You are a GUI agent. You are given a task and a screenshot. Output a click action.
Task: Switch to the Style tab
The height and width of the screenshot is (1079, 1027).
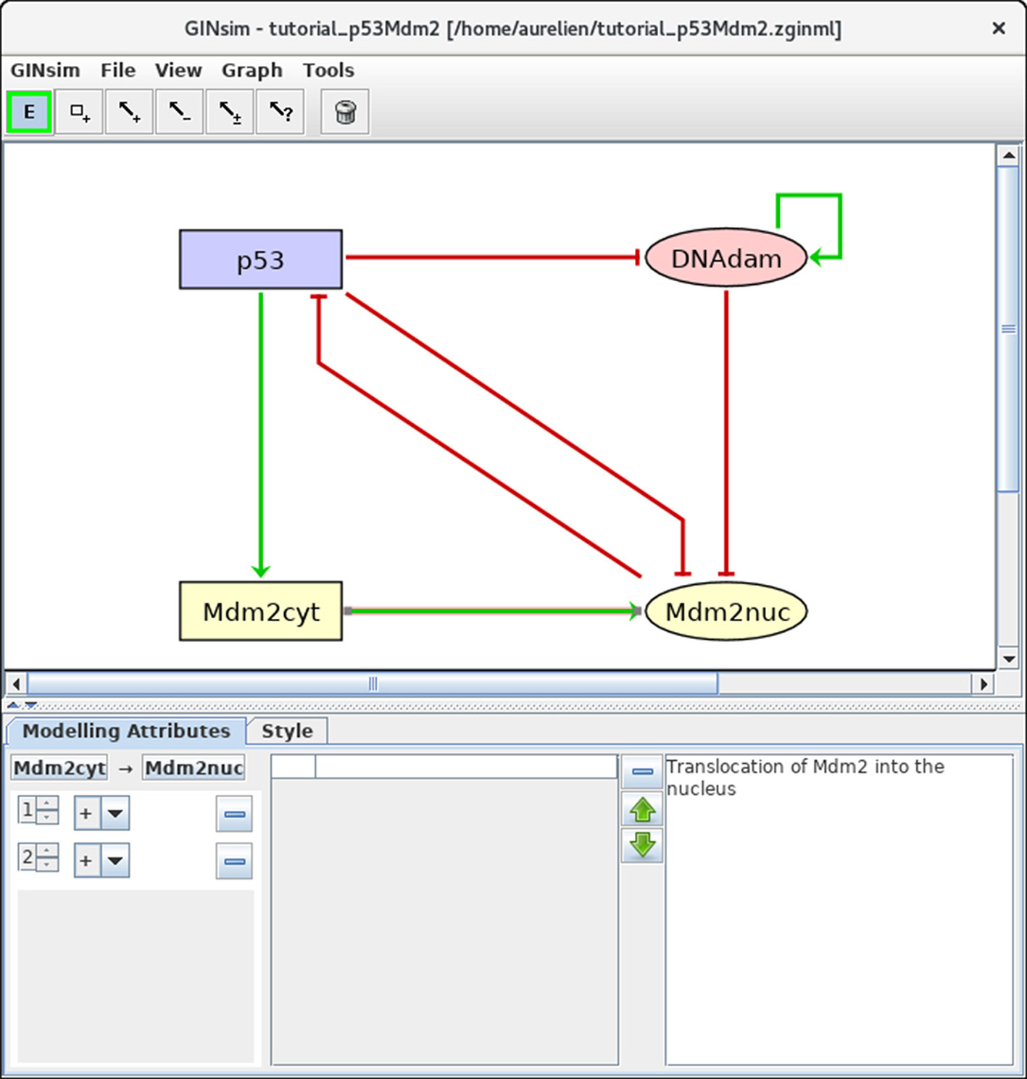[287, 730]
